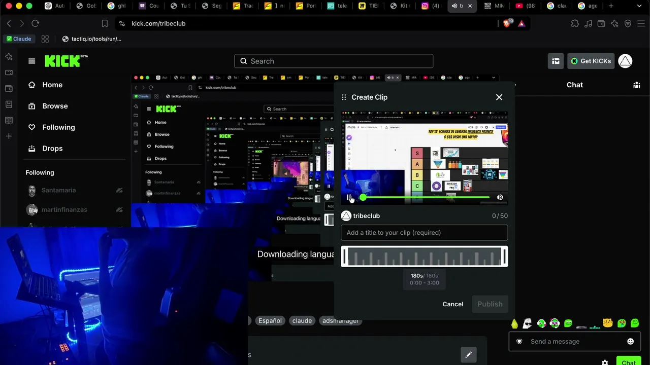Click the clip title input field

[x=425, y=233]
